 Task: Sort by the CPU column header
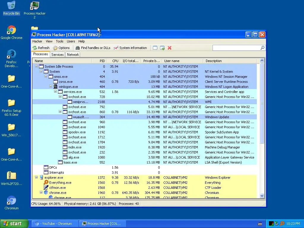tap(113, 61)
